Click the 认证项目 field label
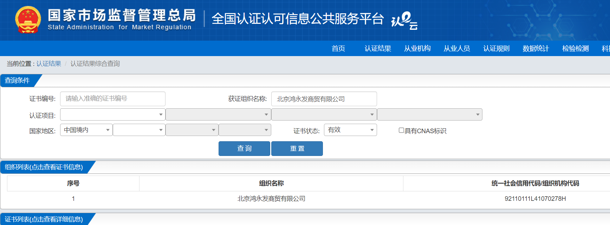610x225 pixels. point(42,115)
